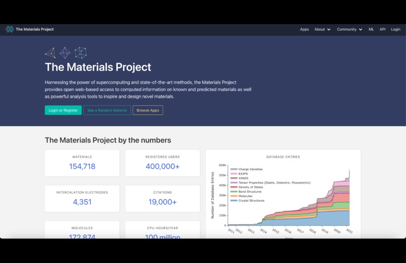Click the Materials count 154,718

point(82,166)
